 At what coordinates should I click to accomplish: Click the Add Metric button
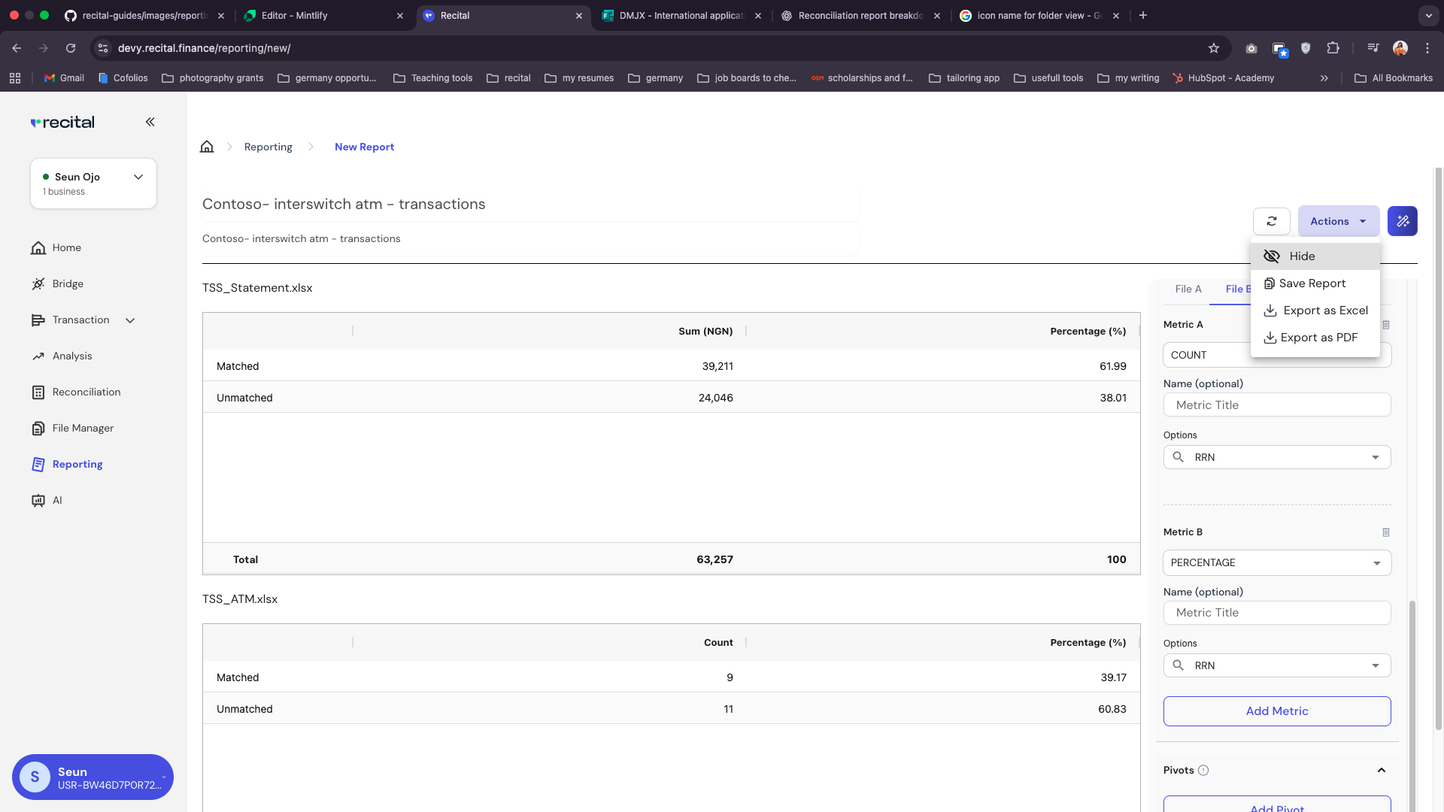(x=1276, y=710)
